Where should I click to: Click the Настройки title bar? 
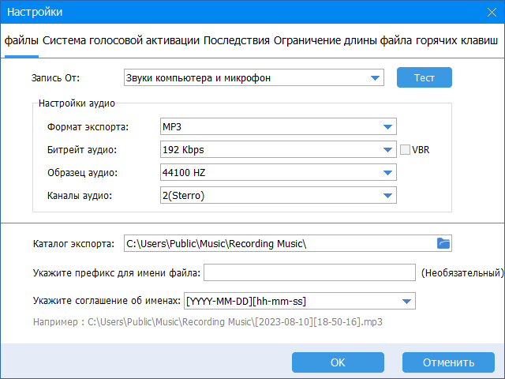point(237,13)
